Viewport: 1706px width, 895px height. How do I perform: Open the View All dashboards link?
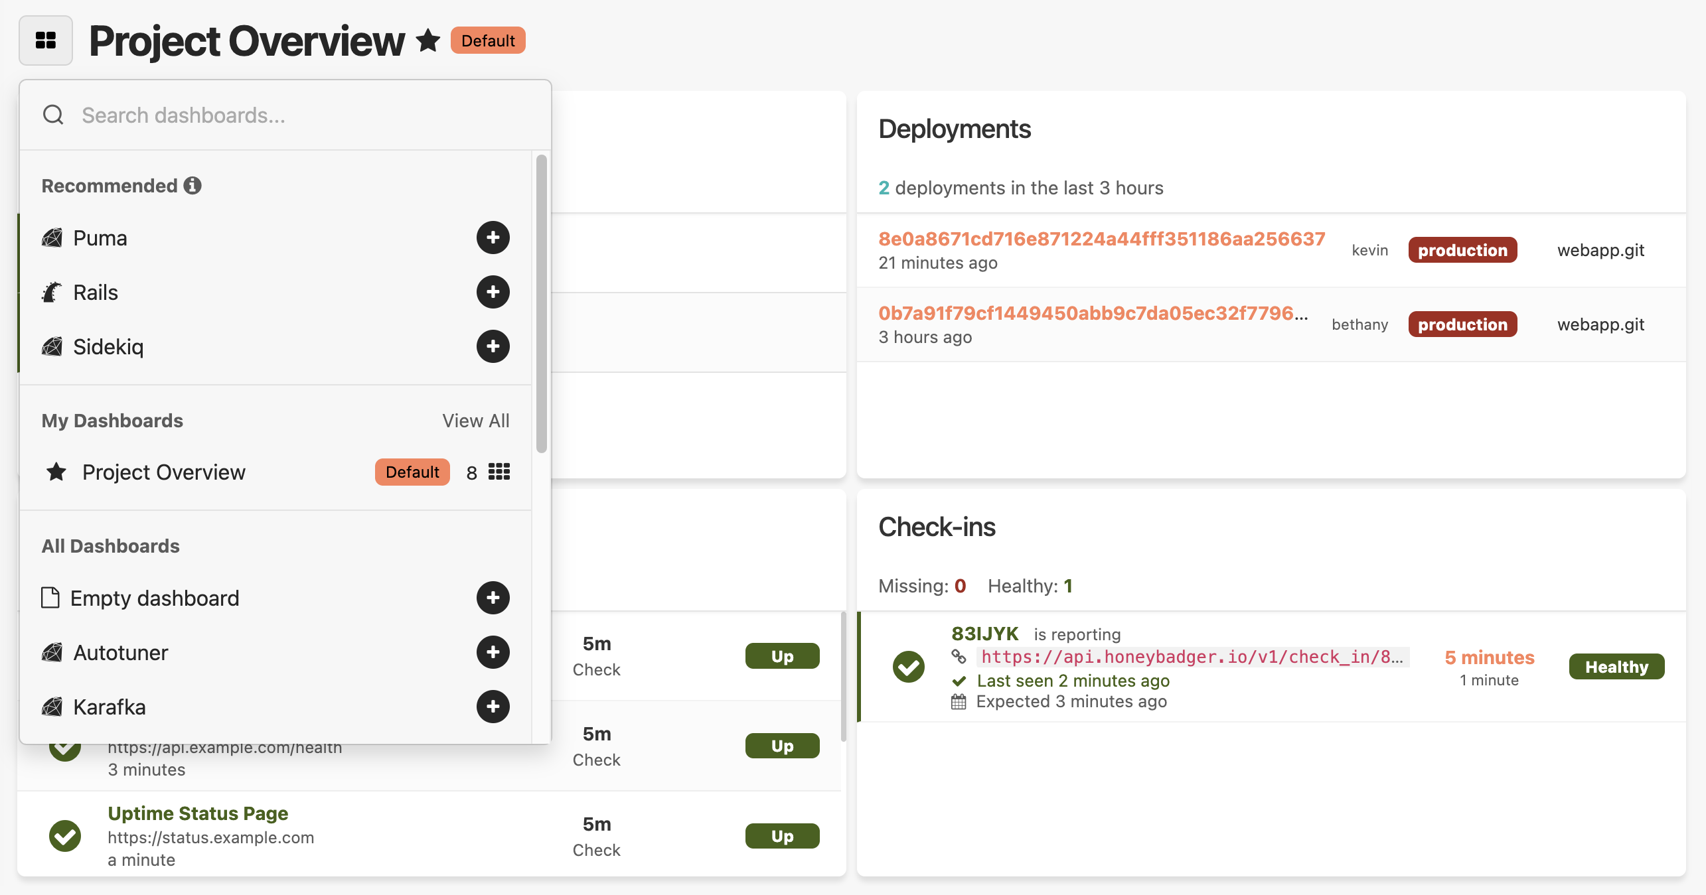(475, 420)
